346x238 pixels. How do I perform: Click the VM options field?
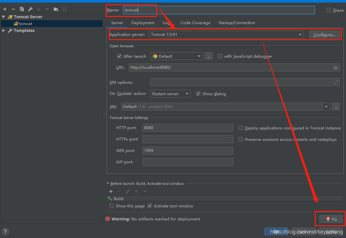coord(245,82)
